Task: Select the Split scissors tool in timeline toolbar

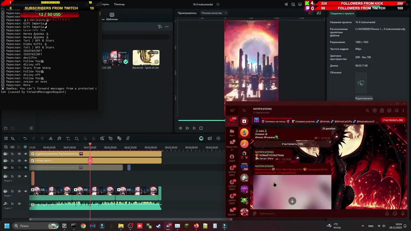Action: [50, 139]
